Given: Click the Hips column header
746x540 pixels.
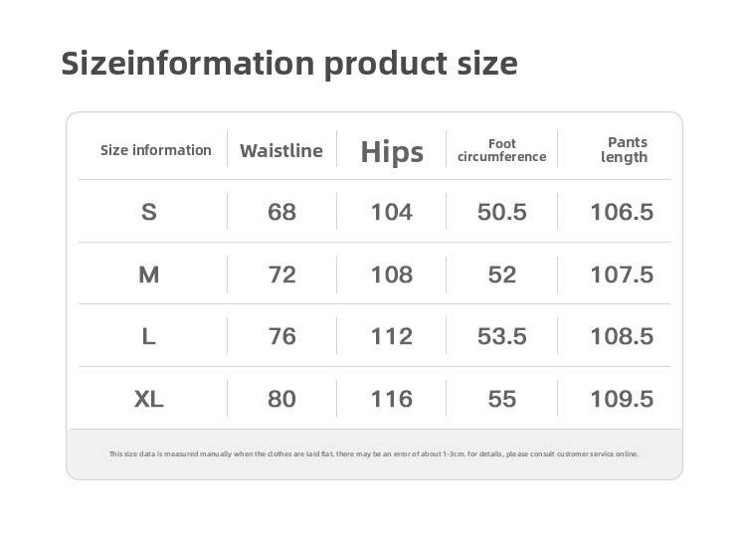Looking at the screenshot, I should tap(392, 152).
